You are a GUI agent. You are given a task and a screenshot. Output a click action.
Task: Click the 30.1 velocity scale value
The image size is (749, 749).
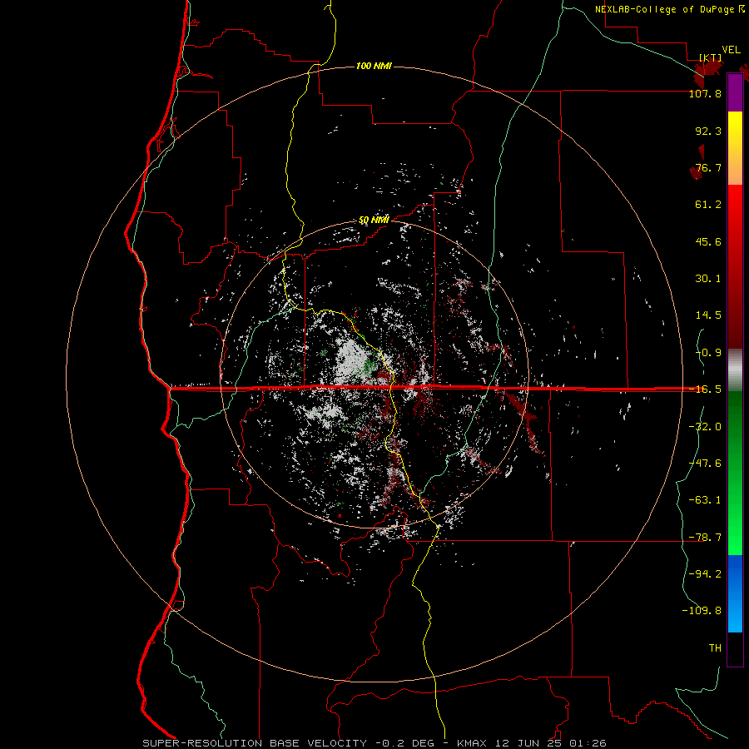click(x=708, y=279)
